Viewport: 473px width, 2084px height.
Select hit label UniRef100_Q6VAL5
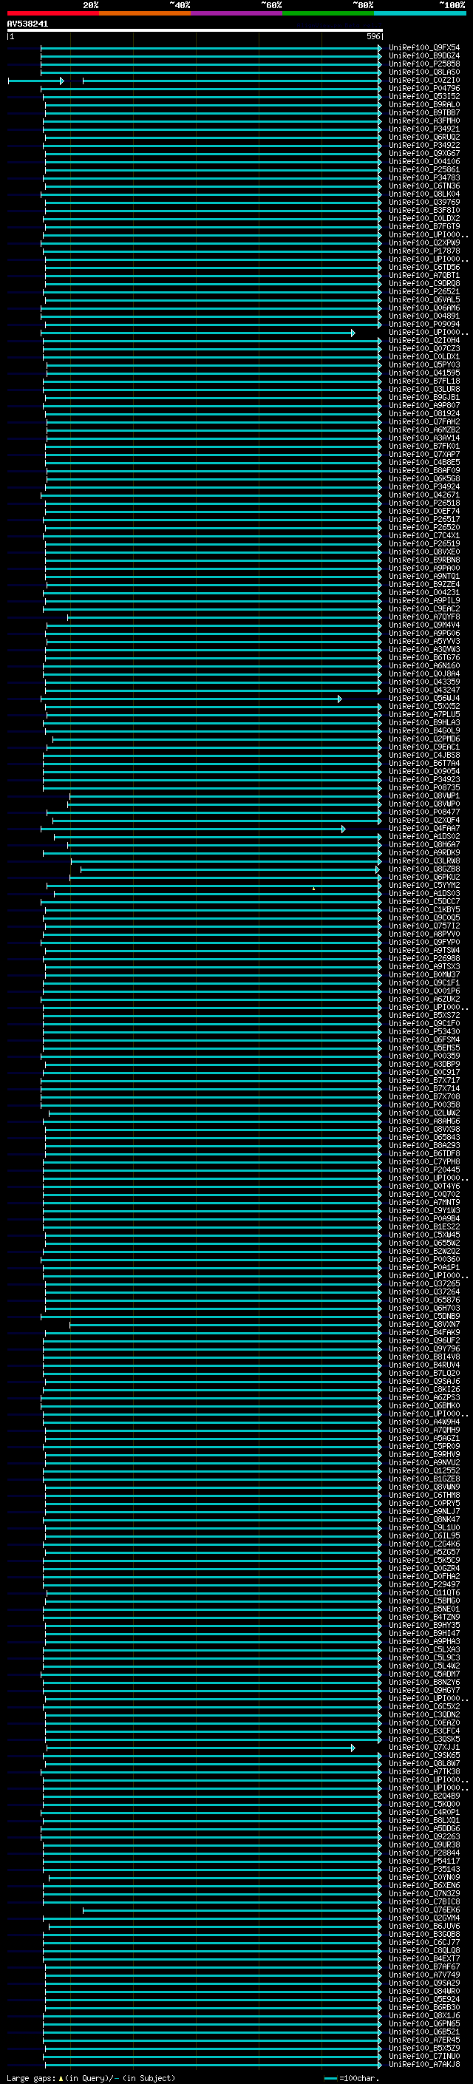click(424, 299)
